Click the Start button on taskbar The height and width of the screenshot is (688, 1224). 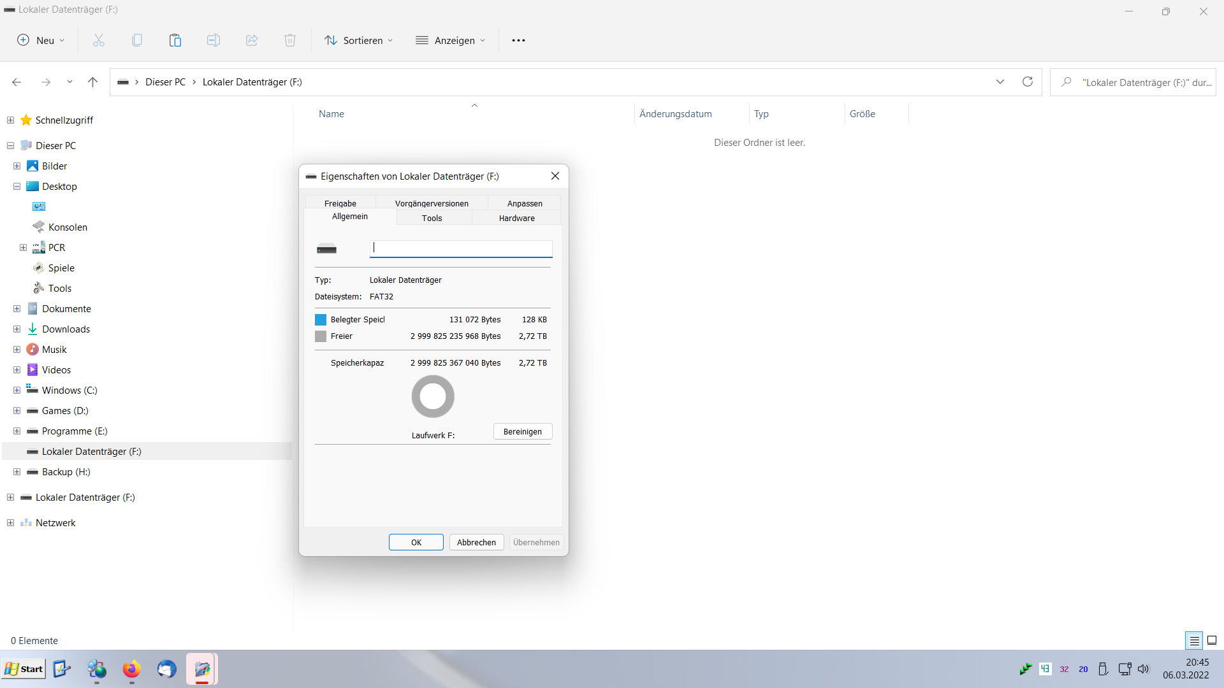(24, 669)
